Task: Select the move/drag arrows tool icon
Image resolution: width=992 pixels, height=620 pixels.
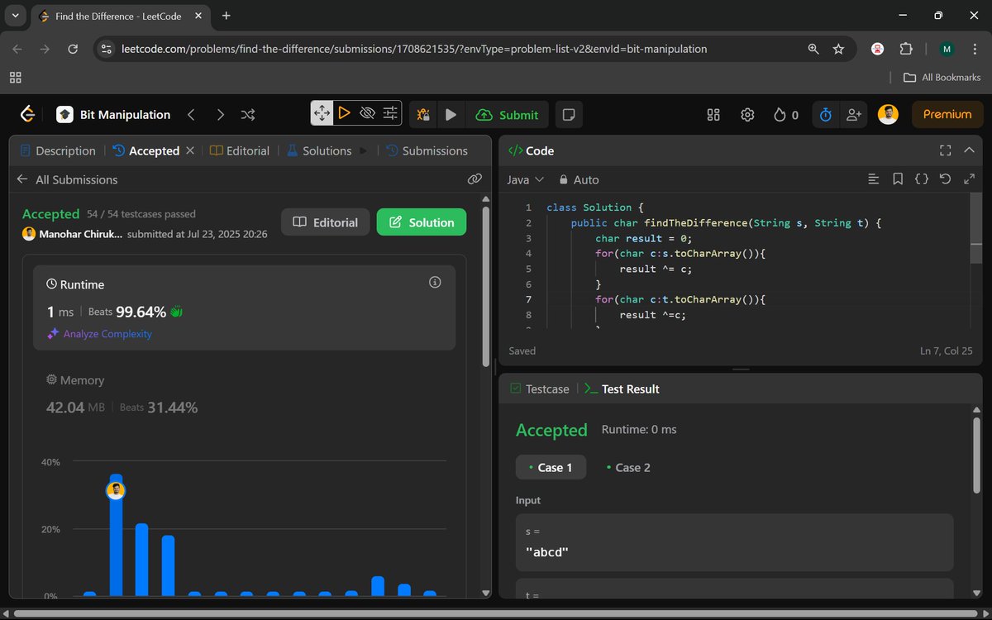Action: [322, 113]
